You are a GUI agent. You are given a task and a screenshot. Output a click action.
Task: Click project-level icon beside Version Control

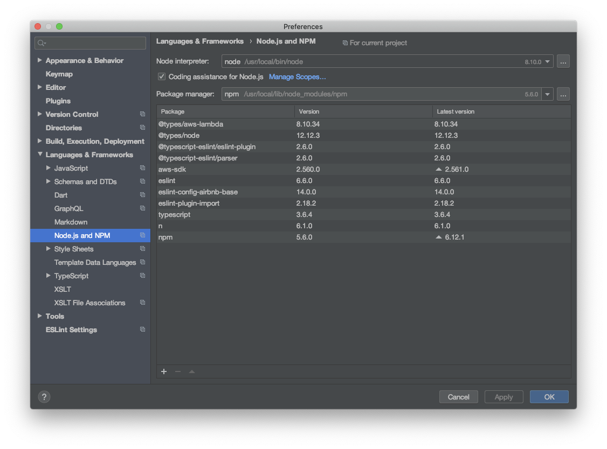(142, 114)
